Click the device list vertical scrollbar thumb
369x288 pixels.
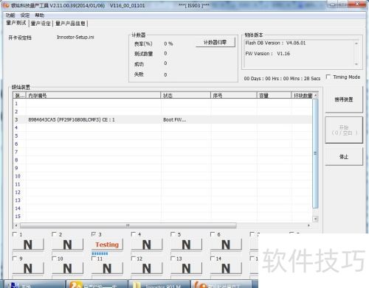pyautogui.click(x=315, y=153)
